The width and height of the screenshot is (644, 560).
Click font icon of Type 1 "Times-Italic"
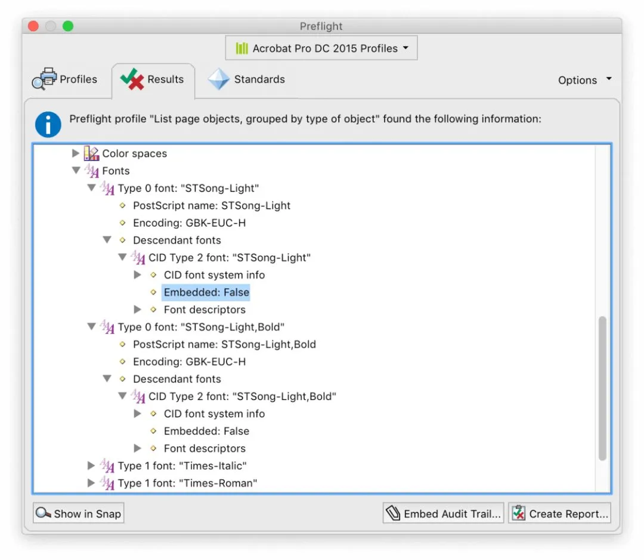click(107, 466)
